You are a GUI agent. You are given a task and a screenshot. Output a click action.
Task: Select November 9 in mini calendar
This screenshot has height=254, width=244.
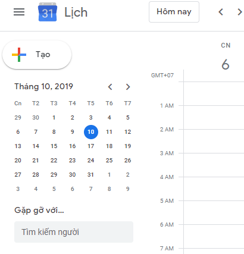128,189
